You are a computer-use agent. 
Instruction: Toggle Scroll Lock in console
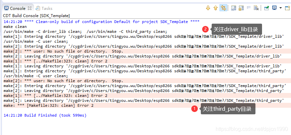(241, 8)
